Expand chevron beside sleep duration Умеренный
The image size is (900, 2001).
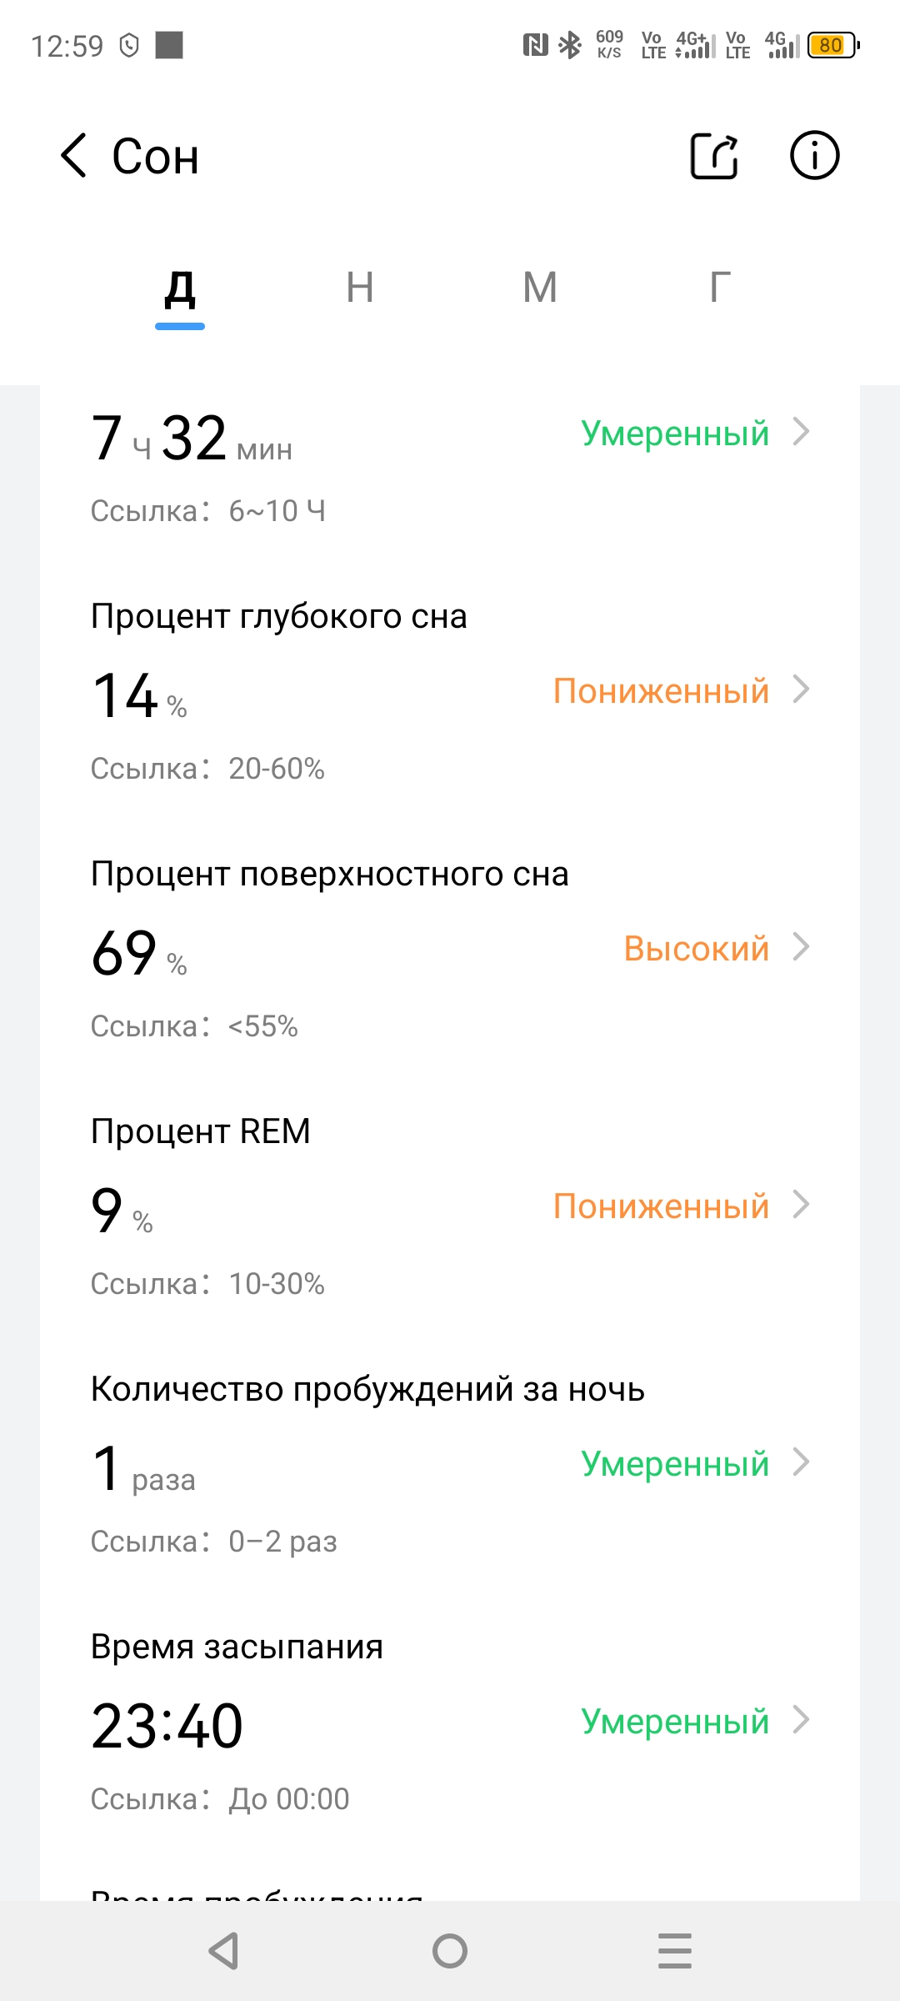click(801, 432)
